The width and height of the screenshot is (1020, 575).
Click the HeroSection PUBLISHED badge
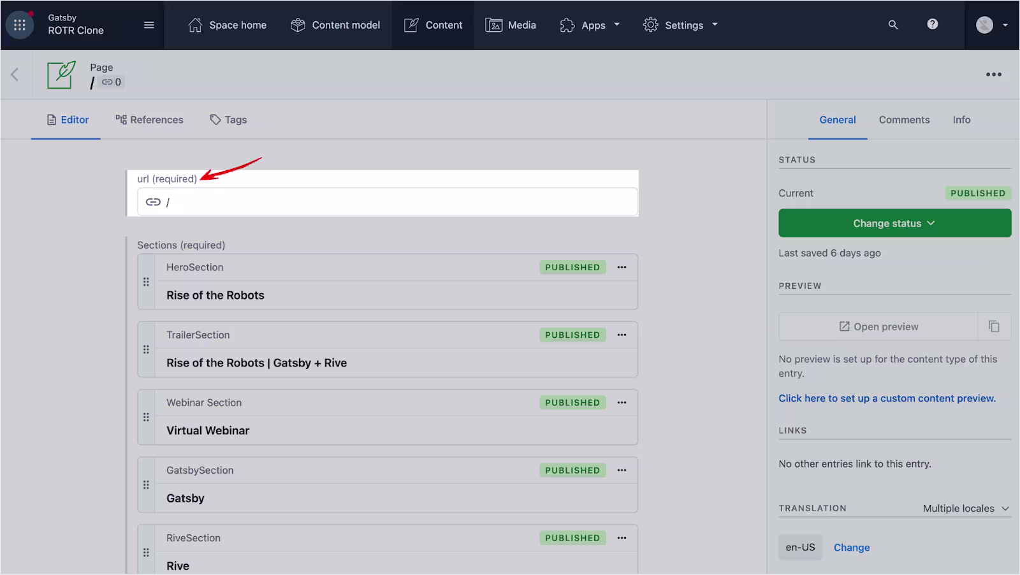pos(572,267)
